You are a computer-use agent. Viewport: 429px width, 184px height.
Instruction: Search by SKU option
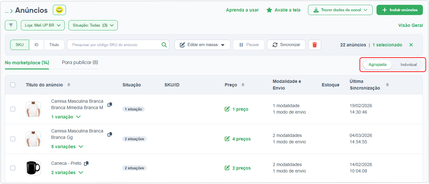(20, 45)
